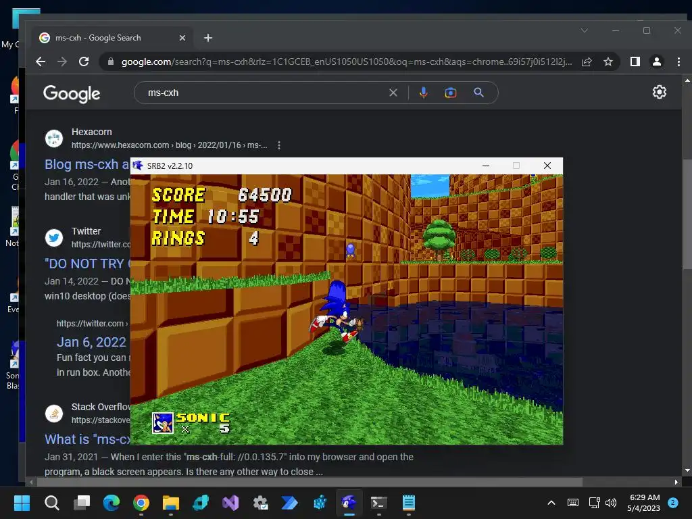Open Task View on the taskbar
The image size is (692, 519).
coord(82,503)
